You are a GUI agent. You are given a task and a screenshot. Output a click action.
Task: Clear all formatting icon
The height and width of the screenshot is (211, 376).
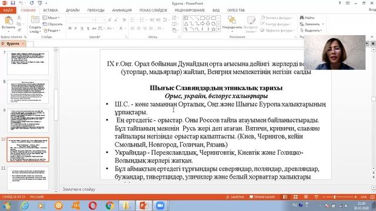tap(124, 20)
